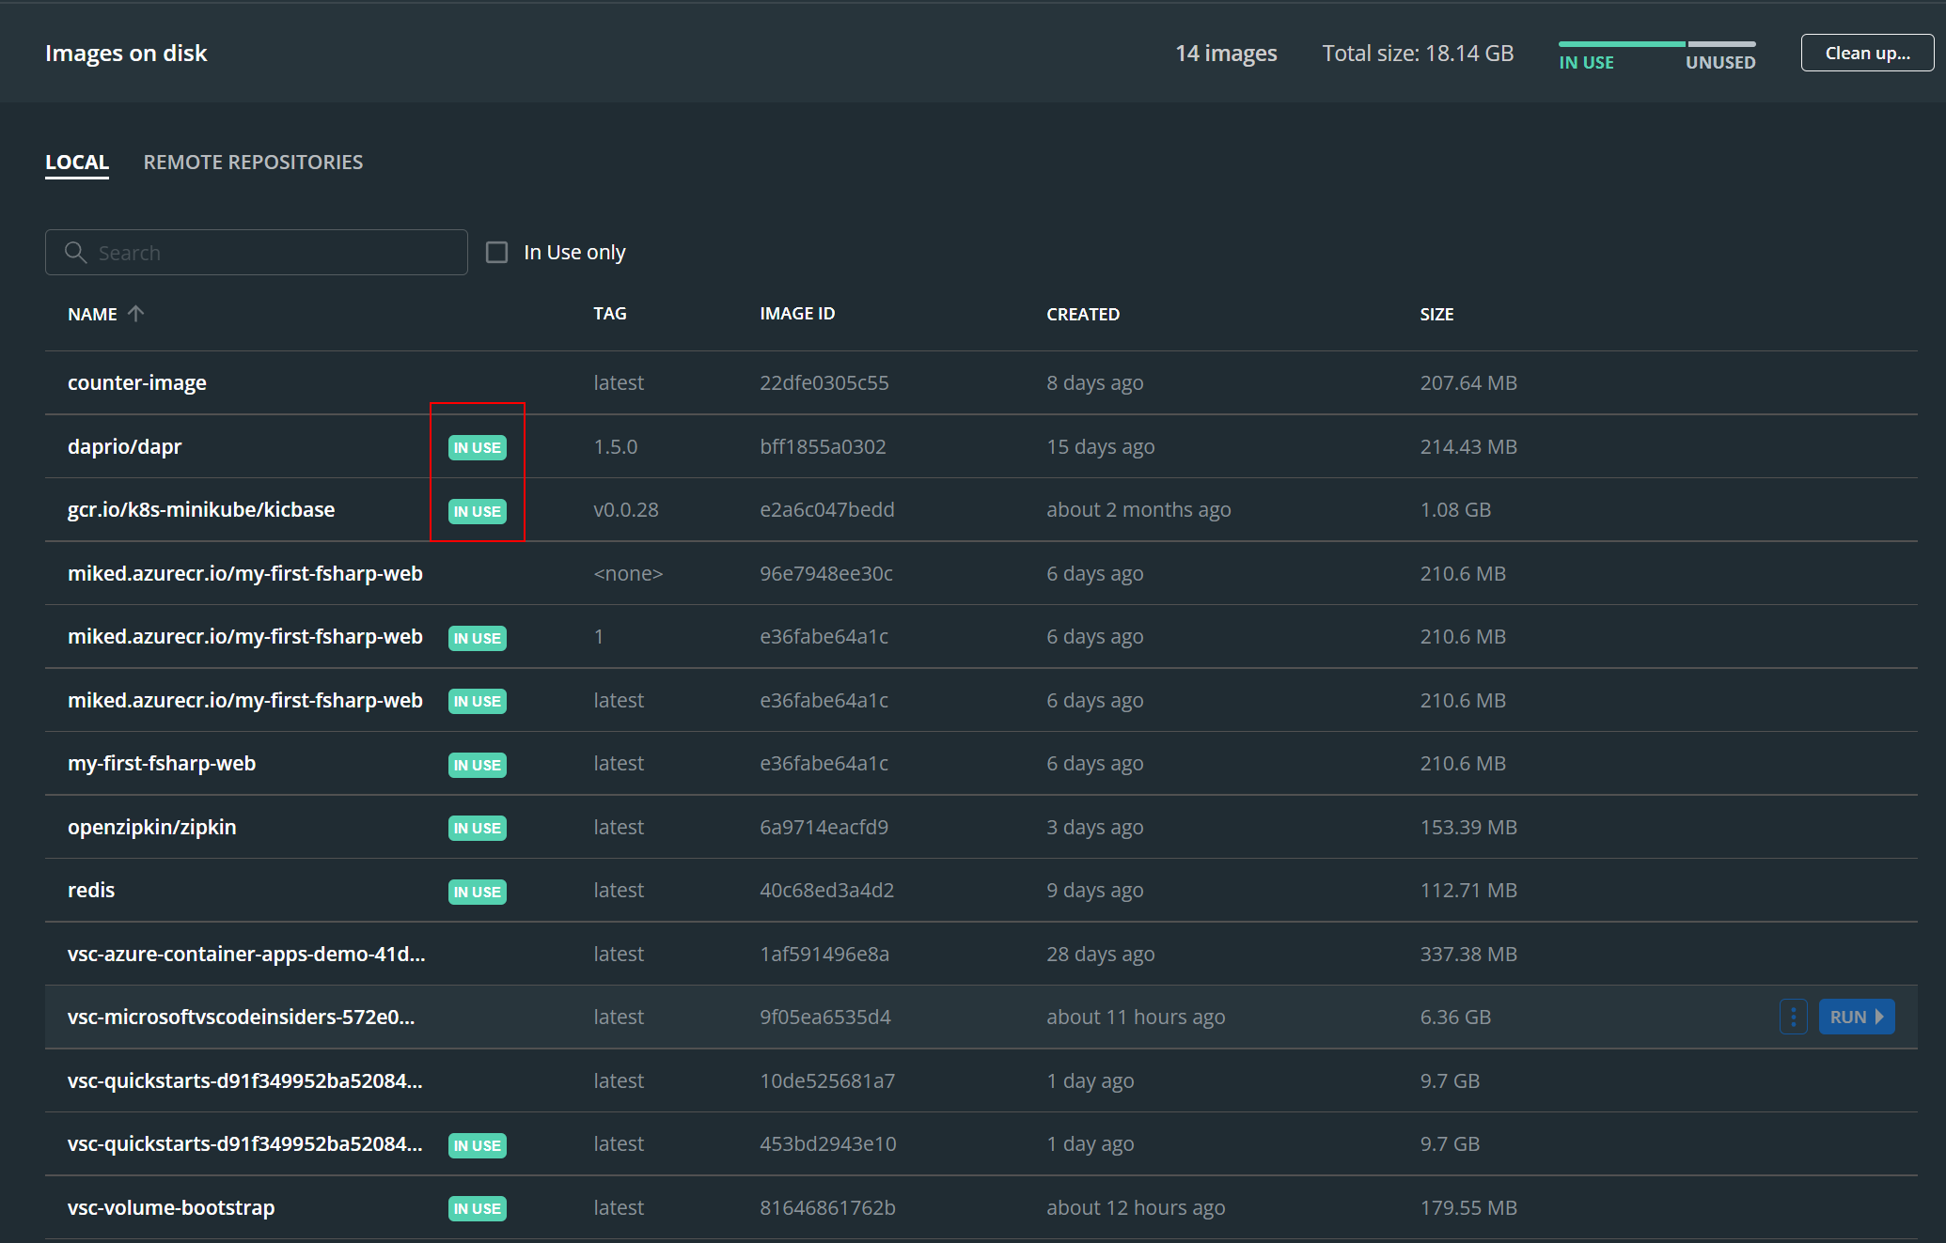
Task: Select openzipkin/zipkin image name
Action: pyautogui.click(x=152, y=827)
